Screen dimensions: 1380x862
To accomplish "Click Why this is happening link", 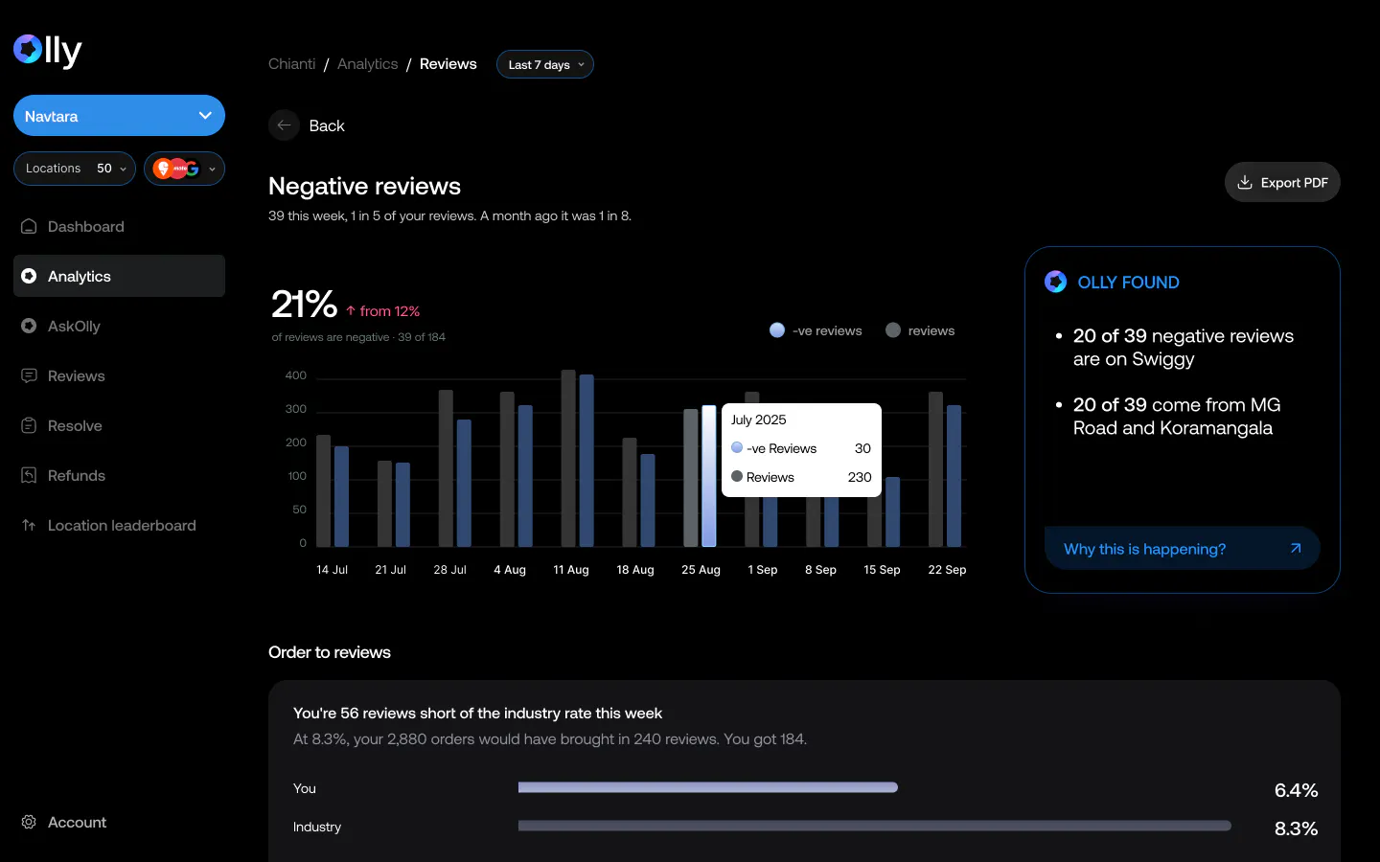I will pyautogui.click(x=1183, y=549).
